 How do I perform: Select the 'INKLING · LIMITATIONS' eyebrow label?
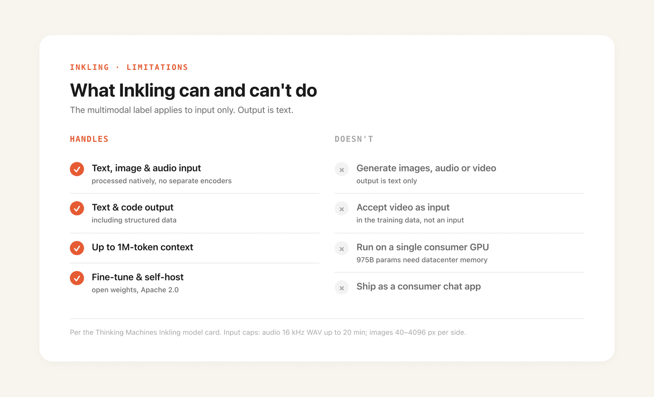(x=129, y=67)
